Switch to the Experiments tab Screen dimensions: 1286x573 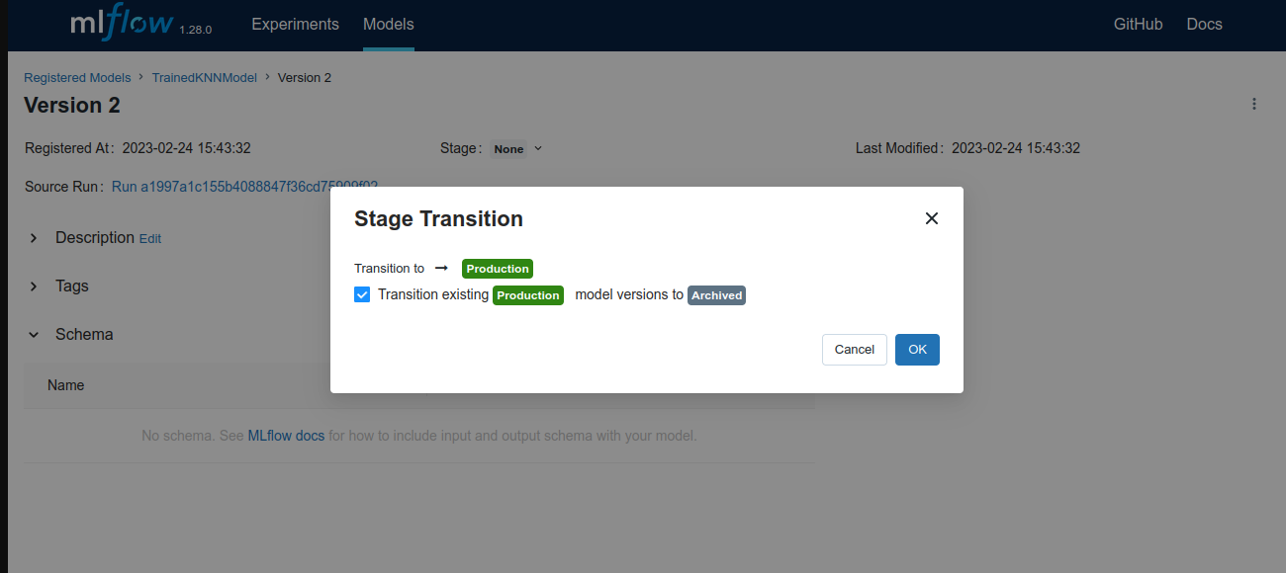295,24
